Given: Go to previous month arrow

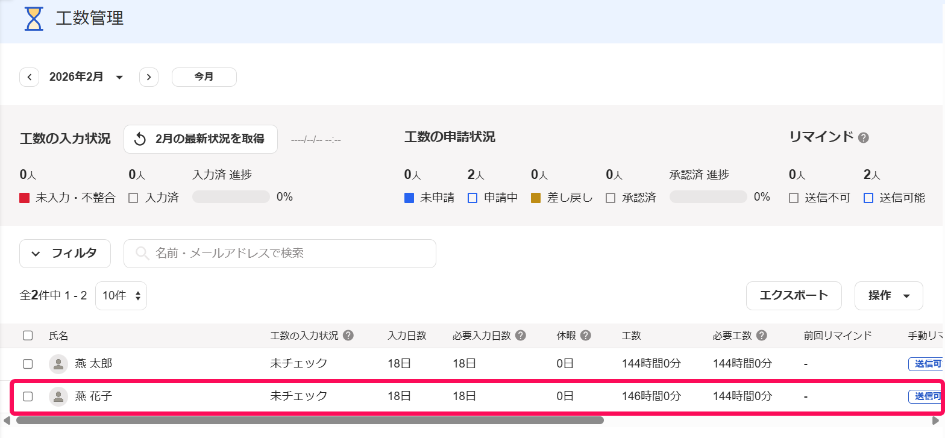Looking at the screenshot, I should [30, 77].
